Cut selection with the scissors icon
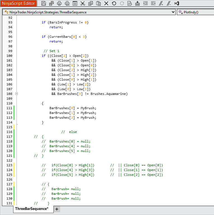214x215 pixels. click(83, 4)
